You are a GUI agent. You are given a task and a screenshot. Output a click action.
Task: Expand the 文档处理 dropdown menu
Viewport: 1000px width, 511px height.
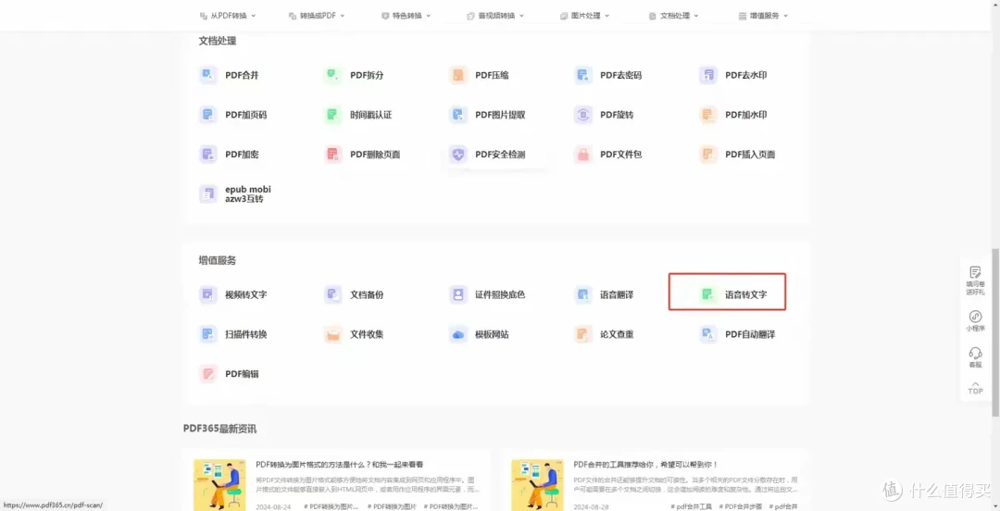(x=674, y=16)
